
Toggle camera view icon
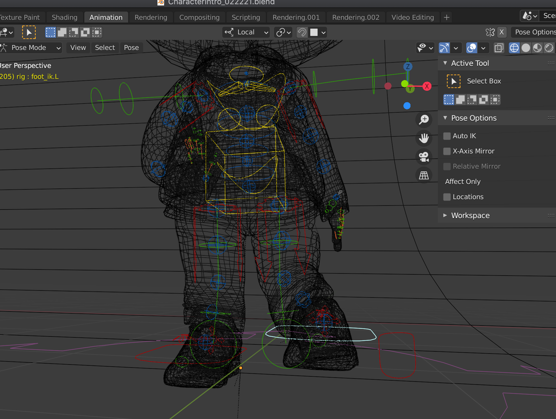pos(424,157)
